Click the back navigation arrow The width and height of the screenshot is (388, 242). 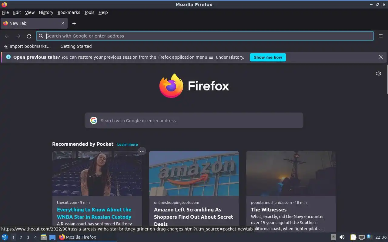7,36
